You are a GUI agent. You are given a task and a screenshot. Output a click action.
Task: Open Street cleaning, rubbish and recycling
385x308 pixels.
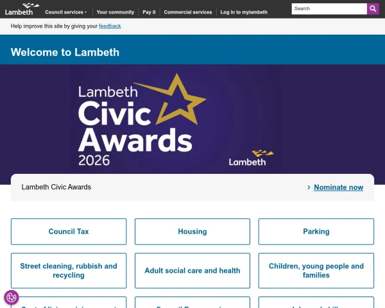69,271
